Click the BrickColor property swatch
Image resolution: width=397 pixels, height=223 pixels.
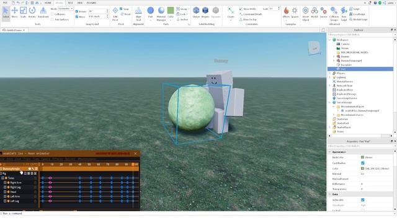(362, 157)
